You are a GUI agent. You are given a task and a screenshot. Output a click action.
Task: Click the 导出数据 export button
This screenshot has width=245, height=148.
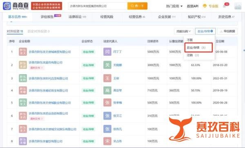click(227, 31)
